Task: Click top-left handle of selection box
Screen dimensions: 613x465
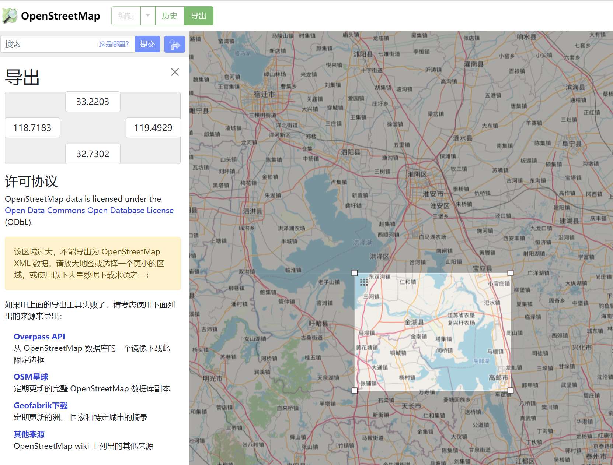Action: [355, 273]
